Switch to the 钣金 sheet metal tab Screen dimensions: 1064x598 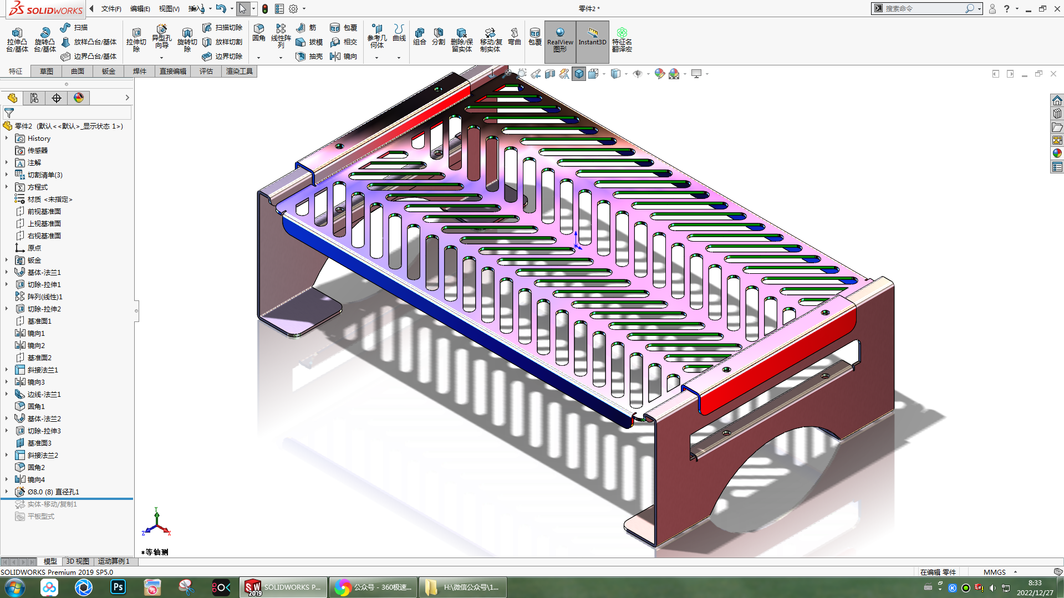(x=109, y=71)
